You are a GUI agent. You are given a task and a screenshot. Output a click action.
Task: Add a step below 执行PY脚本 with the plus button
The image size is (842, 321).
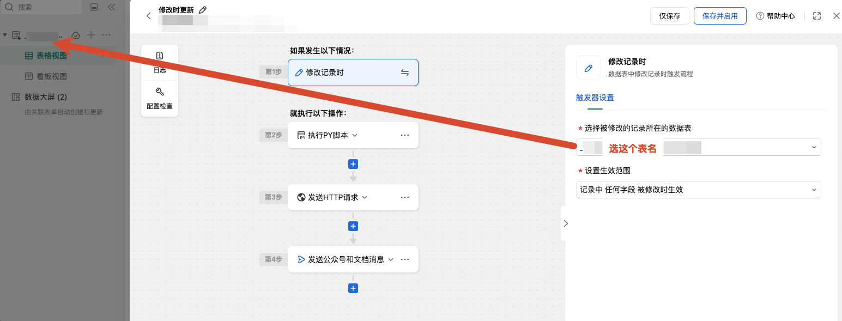(x=353, y=164)
